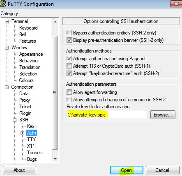
Task: Open Appearance settings
Action: 31,54
